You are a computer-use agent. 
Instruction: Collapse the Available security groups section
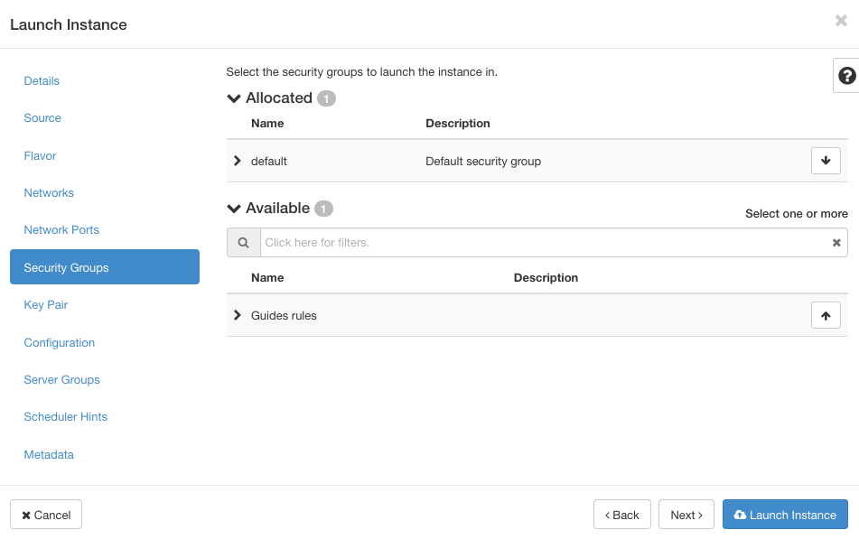click(233, 208)
